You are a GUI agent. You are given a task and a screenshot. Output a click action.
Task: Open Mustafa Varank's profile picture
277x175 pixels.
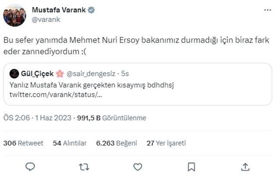[15, 16]
